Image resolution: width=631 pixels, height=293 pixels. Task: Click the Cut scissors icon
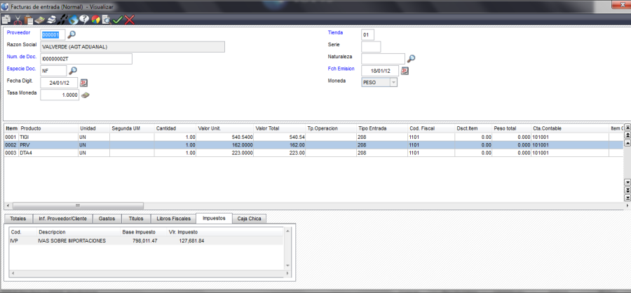coord(18,20)
